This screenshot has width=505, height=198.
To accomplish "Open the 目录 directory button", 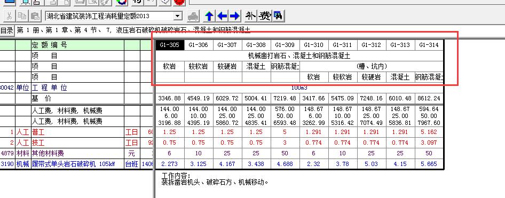I will point(7,30).
